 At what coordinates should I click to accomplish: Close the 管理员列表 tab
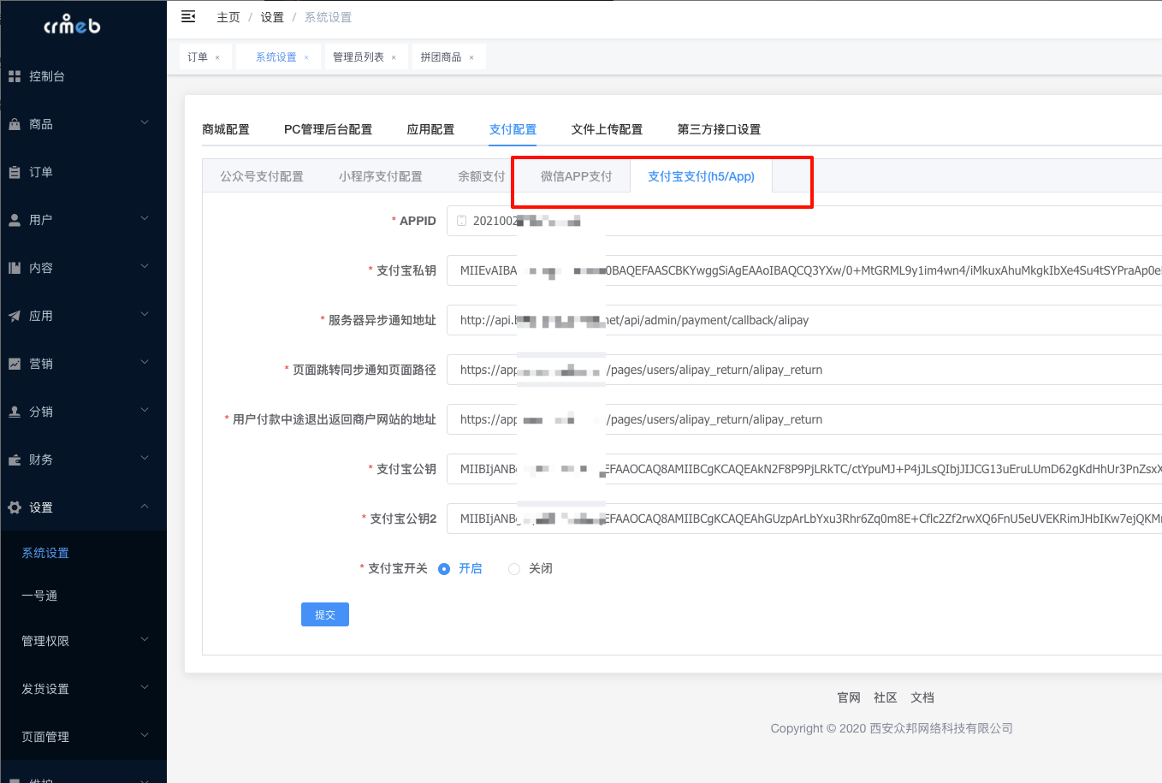pyautogui.click(x=394, y=57)
